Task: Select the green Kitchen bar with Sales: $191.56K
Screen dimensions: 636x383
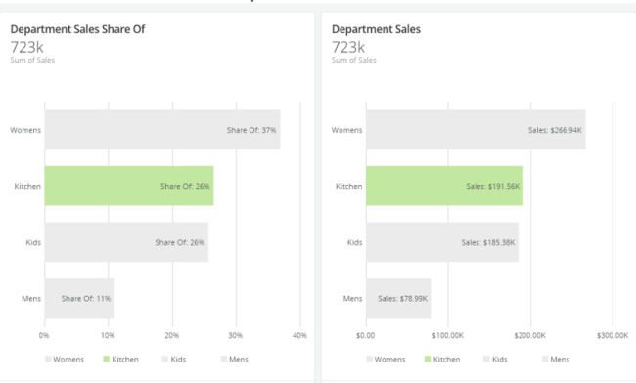Action: (x=444, y=186)
